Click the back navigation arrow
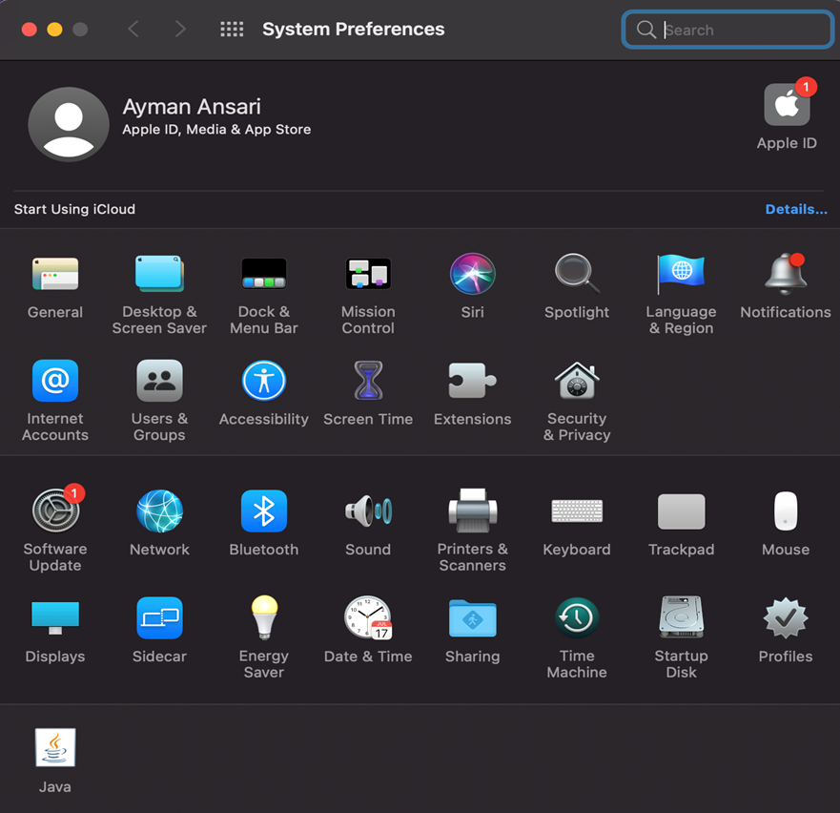The image size is (840, 813). (x=133, y=30)
